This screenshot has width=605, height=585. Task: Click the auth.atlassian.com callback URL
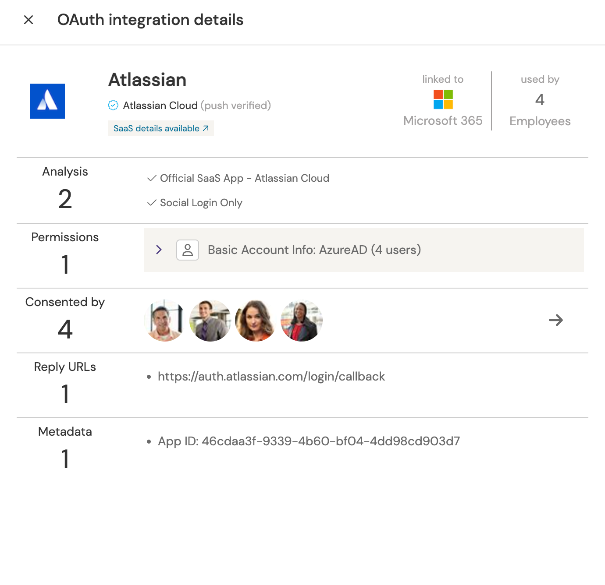271,377
